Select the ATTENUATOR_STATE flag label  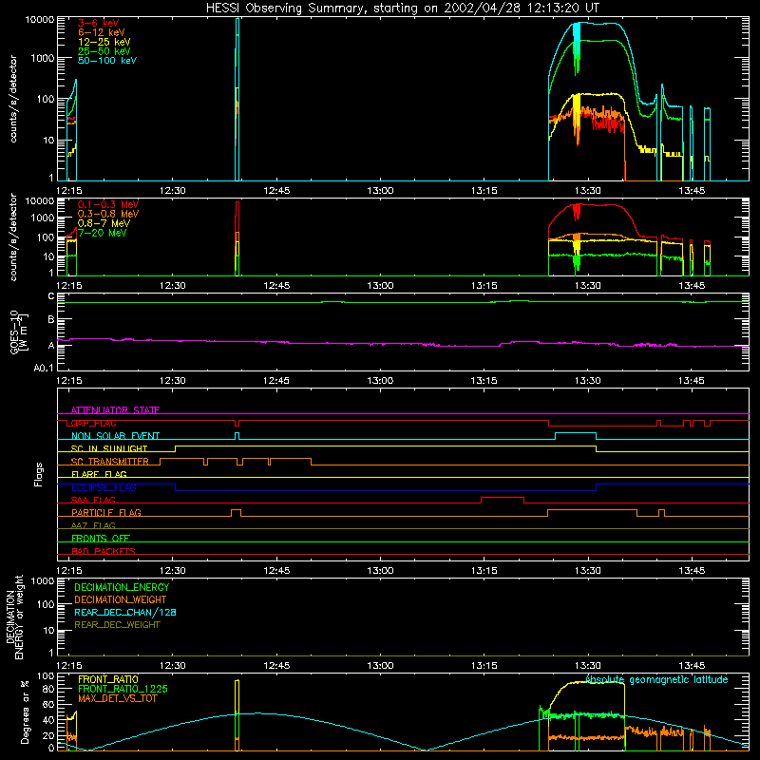coord(115,410)
